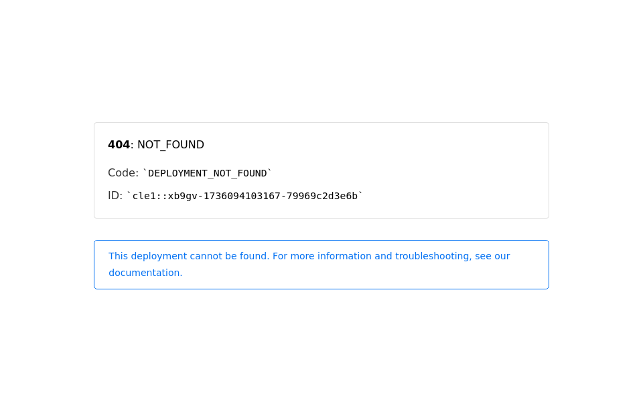Click the bold 404 status number
Viewport: 643px width, 401px height.
[119, 145]
